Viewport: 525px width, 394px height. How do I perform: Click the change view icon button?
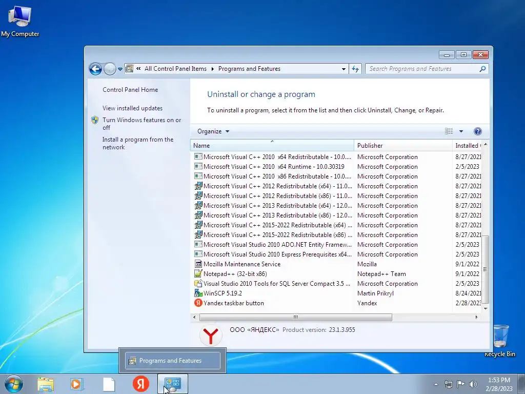449,131
